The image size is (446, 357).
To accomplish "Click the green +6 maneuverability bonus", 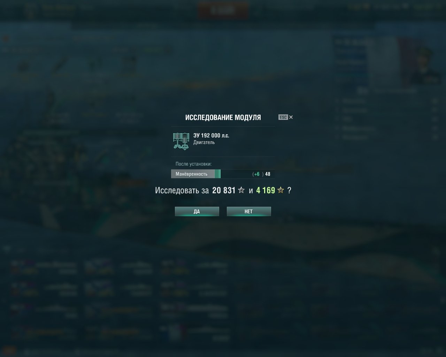I will point(257,174).
